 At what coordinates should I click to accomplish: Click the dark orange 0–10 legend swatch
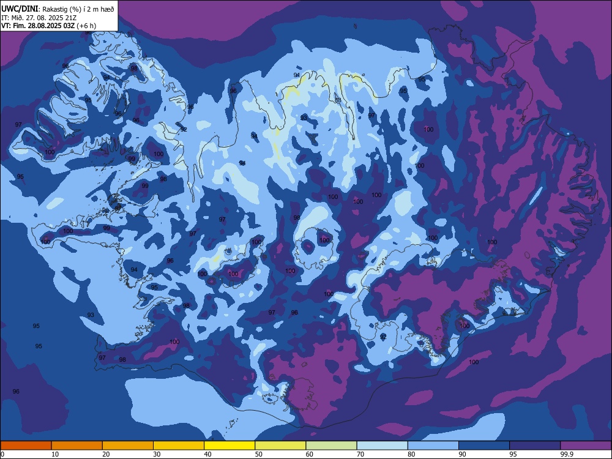click(x=26, y=446)
